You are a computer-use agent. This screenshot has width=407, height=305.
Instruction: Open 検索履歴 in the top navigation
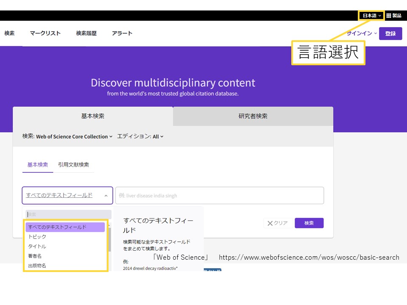click(x=86, y=33)
